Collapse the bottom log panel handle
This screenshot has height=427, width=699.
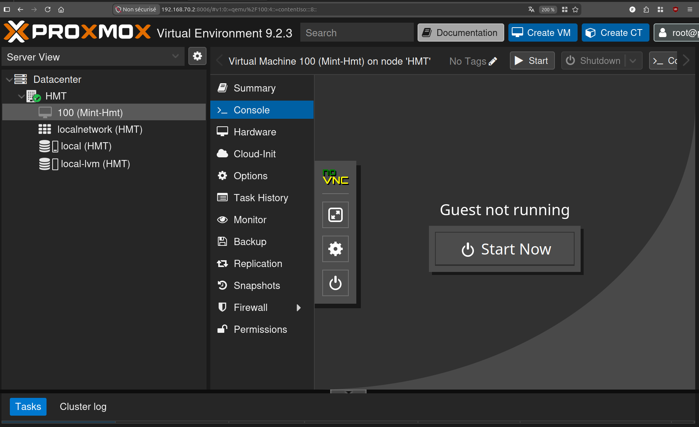pos(348,391)
